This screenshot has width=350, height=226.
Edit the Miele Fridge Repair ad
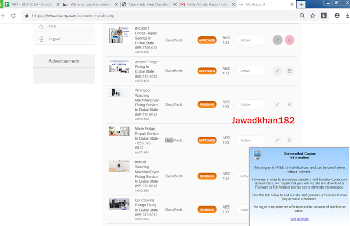click(277, 140)
